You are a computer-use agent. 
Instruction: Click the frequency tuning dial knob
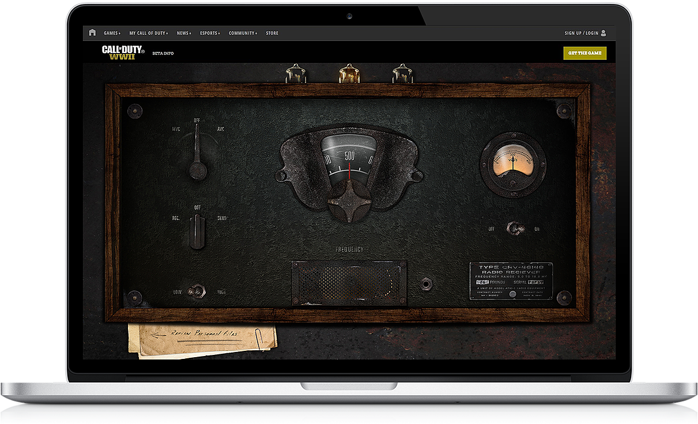tap(348, 200)
